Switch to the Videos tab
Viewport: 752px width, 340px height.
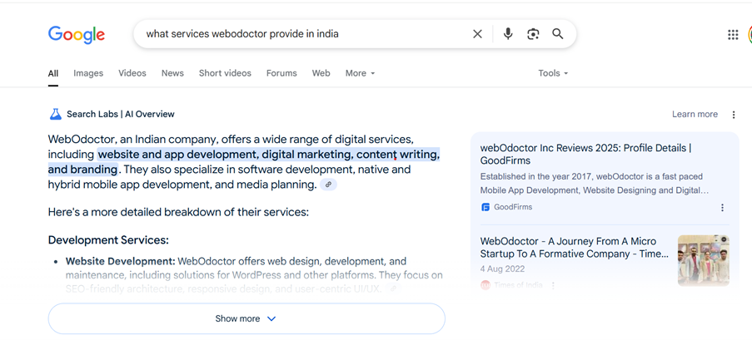point(132,73)
